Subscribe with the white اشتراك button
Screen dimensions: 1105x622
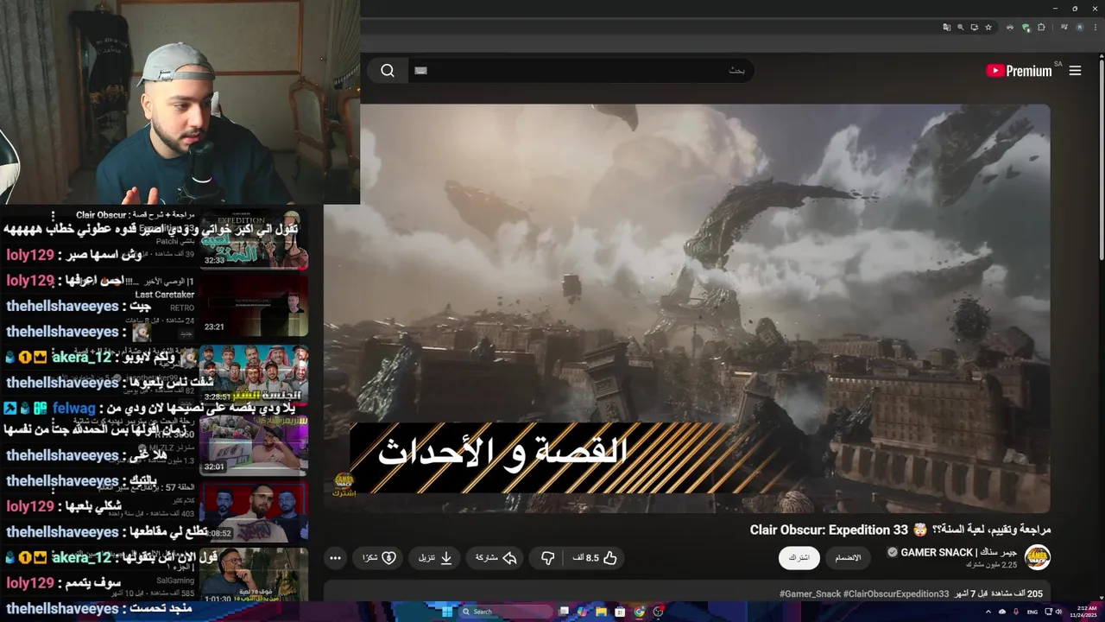tap(799, 558)
